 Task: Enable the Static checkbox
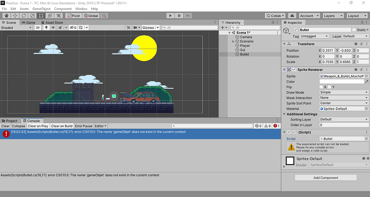(x=354, y=30)
